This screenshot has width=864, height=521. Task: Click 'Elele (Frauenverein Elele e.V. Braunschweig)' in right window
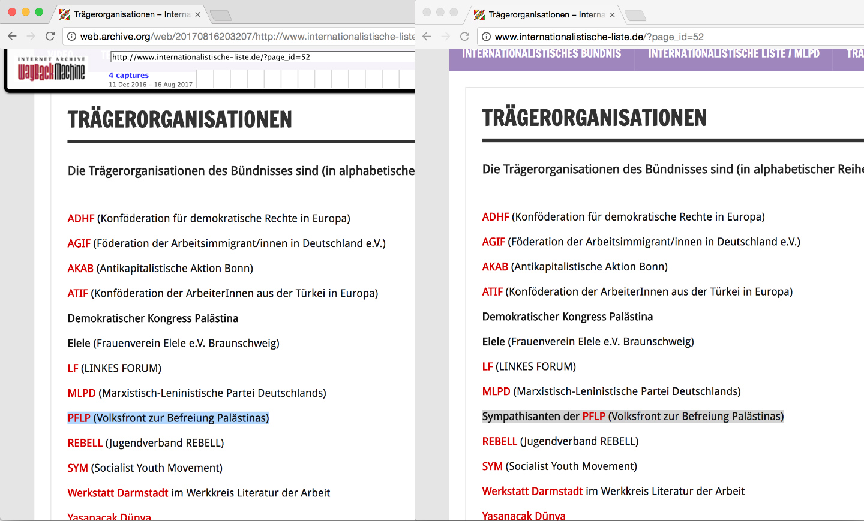point(588,342)
